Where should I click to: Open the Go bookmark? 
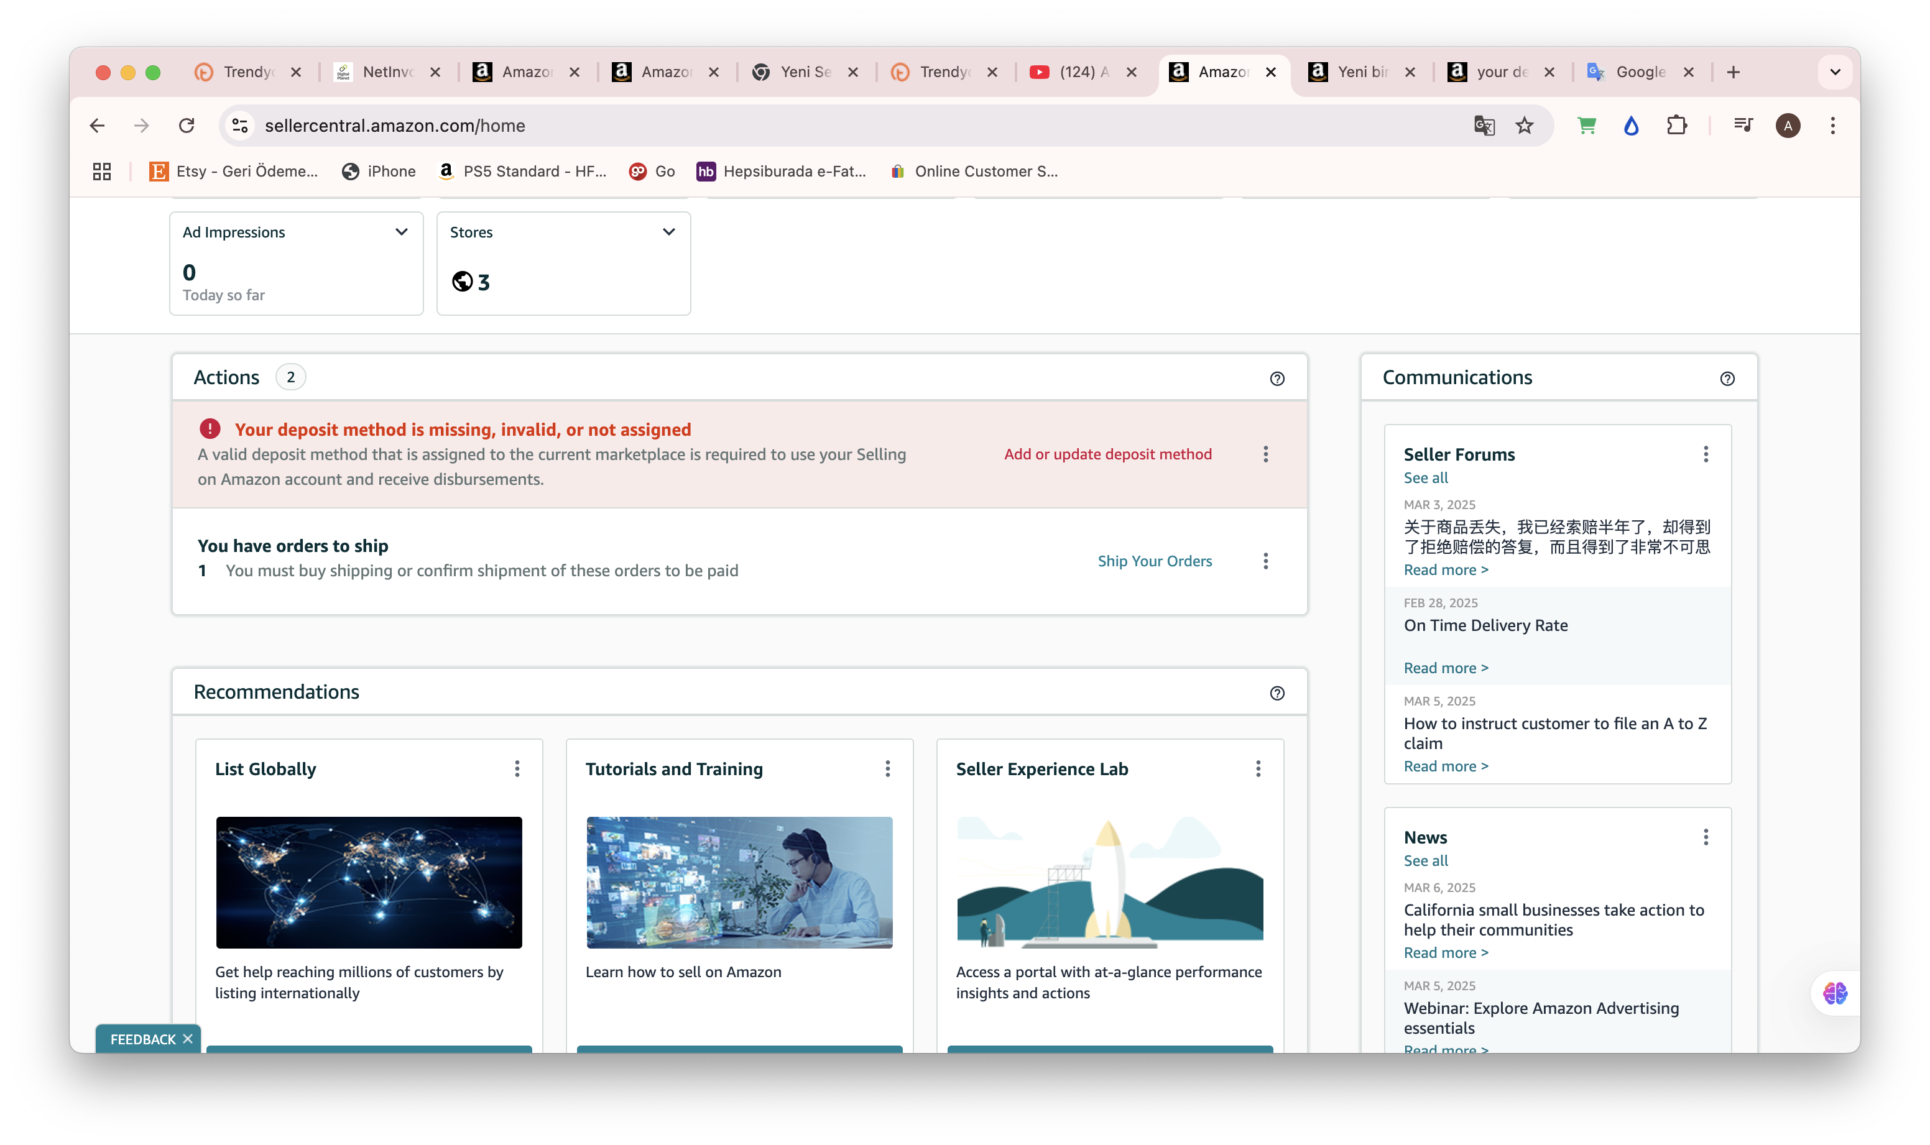click(652, 172)
